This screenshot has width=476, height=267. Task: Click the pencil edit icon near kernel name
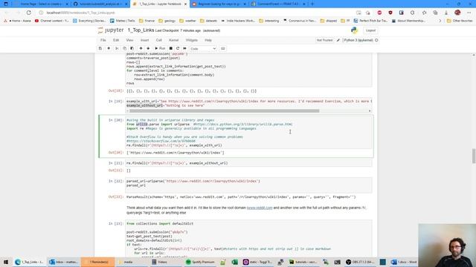pyautogui.click(x=338, y=40)
